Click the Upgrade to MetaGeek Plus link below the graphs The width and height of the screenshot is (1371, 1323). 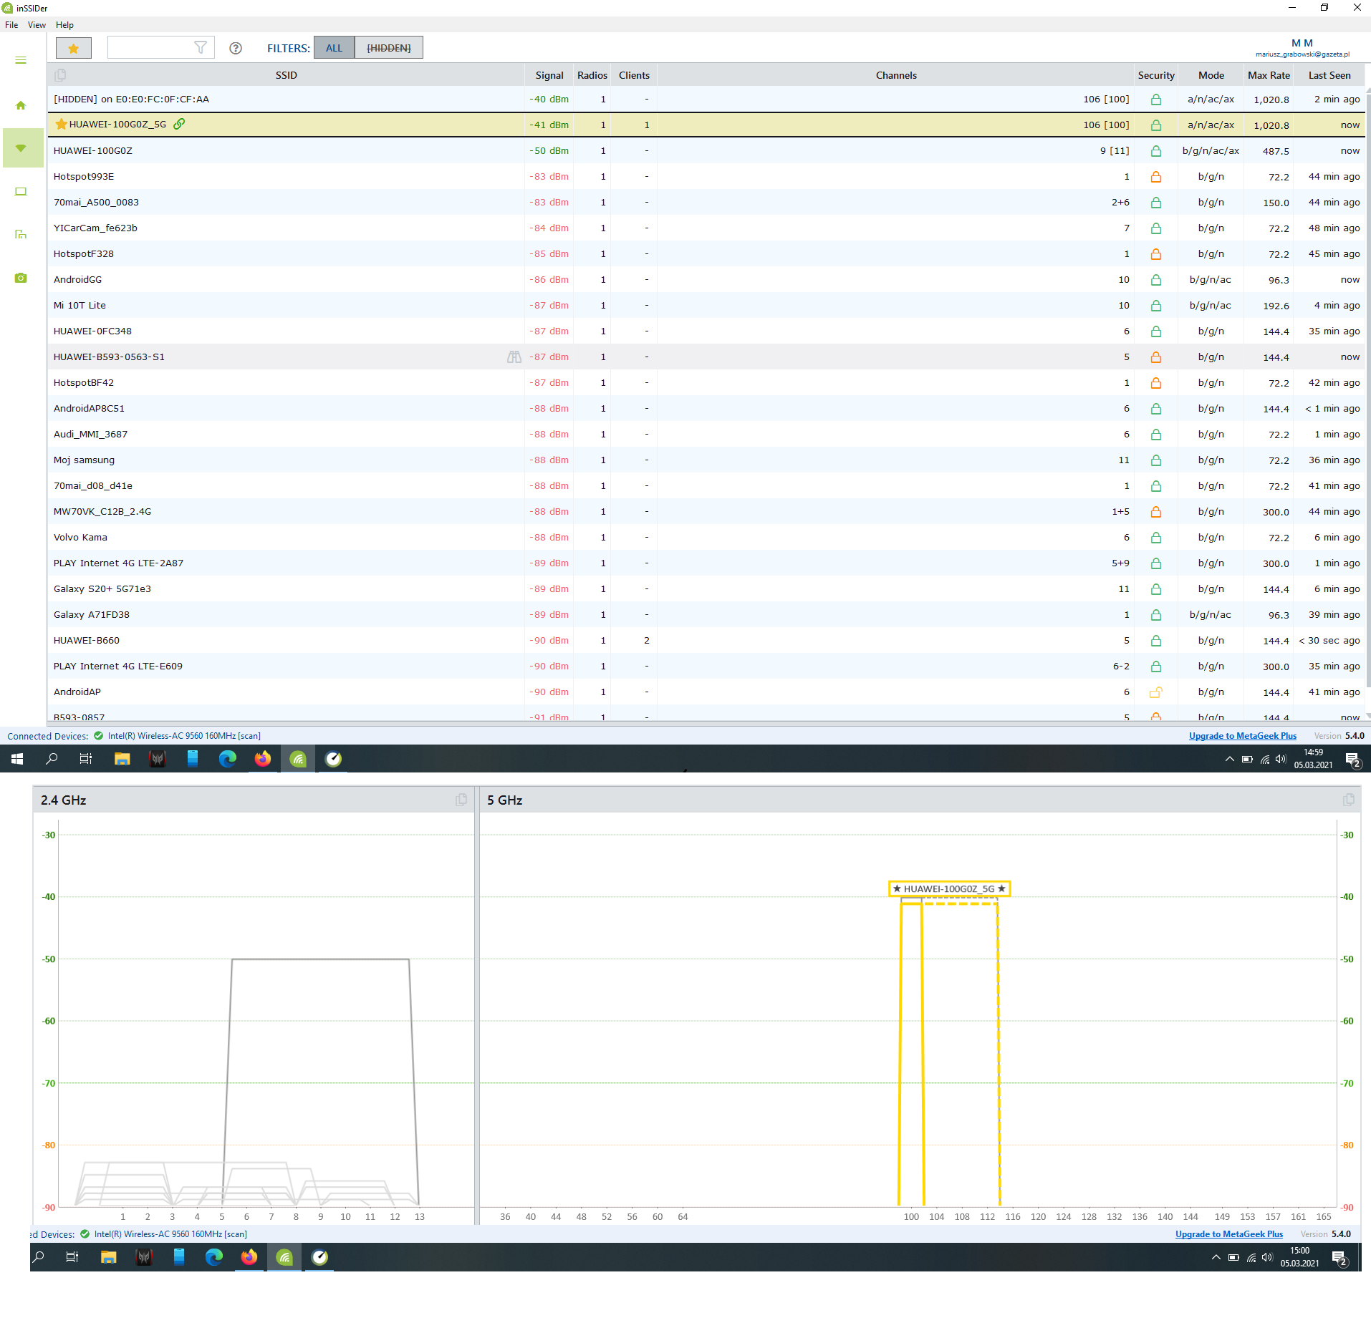1229,1234
